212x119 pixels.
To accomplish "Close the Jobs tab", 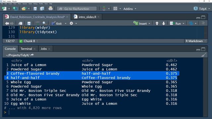I will click(49, 49).
